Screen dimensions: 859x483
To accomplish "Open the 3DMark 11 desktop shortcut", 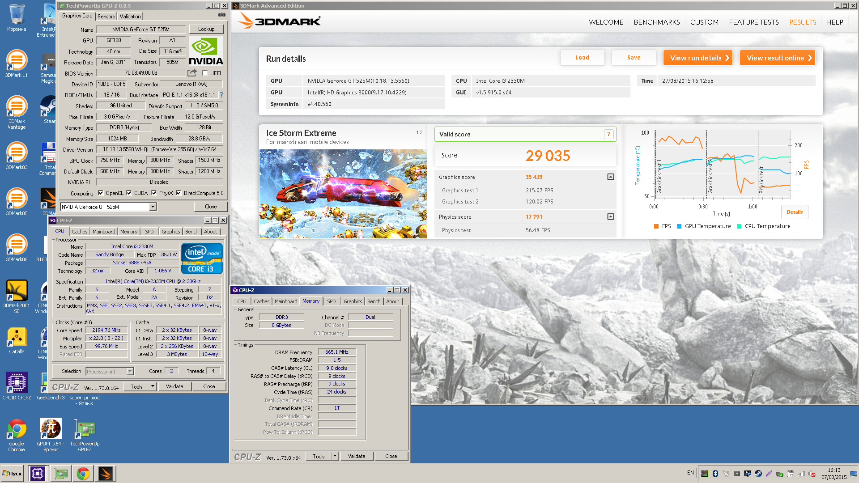I will [17, 64].
